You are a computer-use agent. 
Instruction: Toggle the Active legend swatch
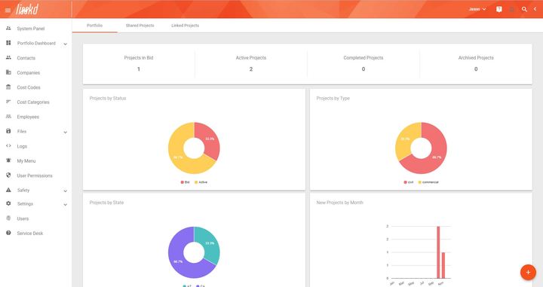(x=196, y=182)
